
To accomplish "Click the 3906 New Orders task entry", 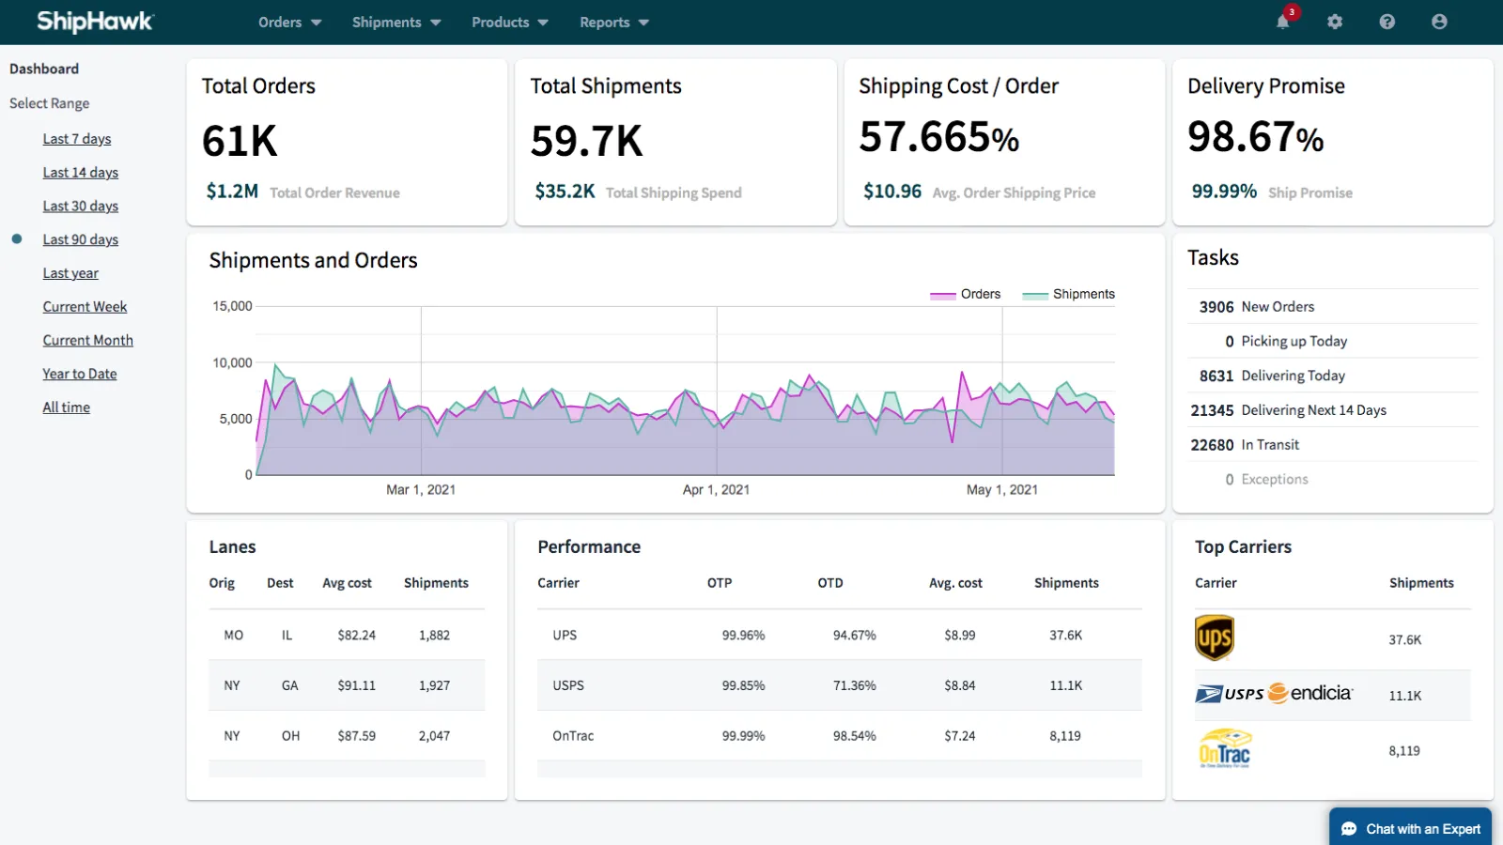I will click(x=1256, y=306).
